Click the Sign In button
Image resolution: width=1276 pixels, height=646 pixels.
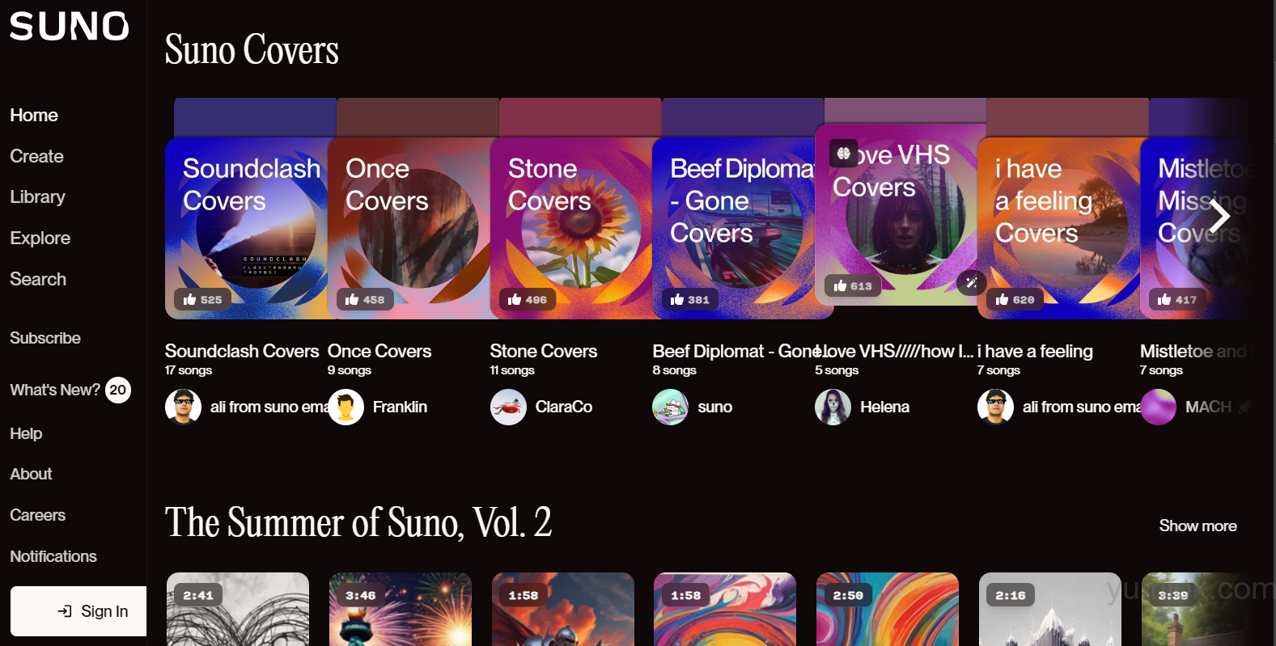(x=78, y=611)
